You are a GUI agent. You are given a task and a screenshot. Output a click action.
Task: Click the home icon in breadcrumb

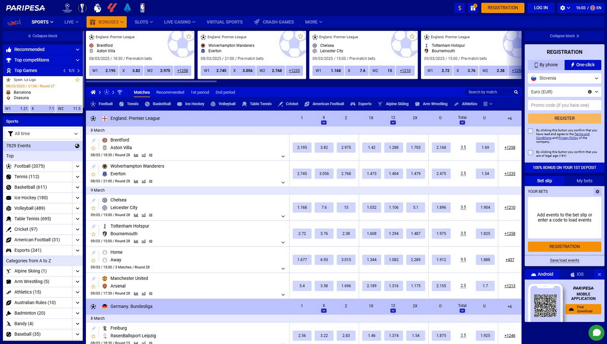pyautogui.click(x=93, y=92)
